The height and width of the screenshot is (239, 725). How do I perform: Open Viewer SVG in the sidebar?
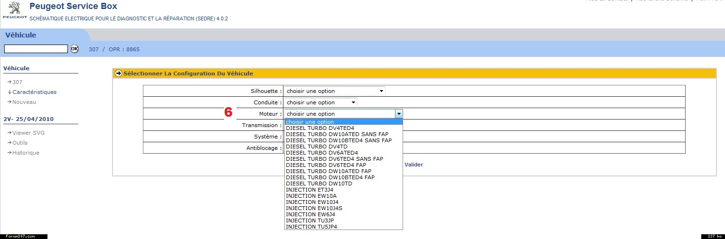tap(28, 133)
